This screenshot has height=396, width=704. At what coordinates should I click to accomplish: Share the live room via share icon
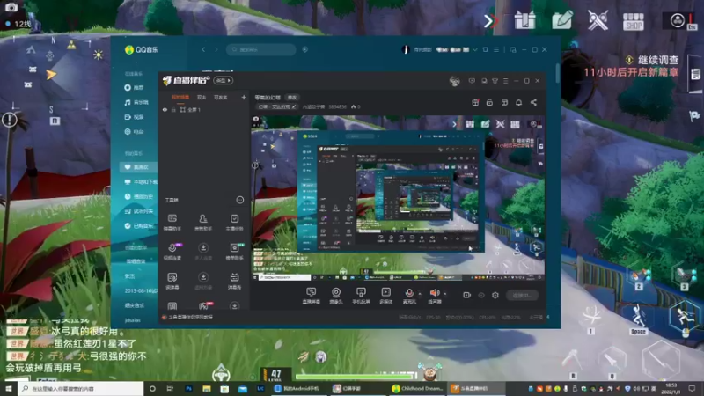click(x=533, y=102)
